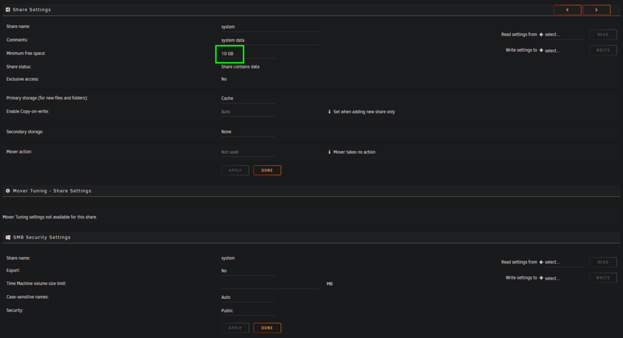
Task: Click 'Mover takes no action' text
Action: point(354,152)
